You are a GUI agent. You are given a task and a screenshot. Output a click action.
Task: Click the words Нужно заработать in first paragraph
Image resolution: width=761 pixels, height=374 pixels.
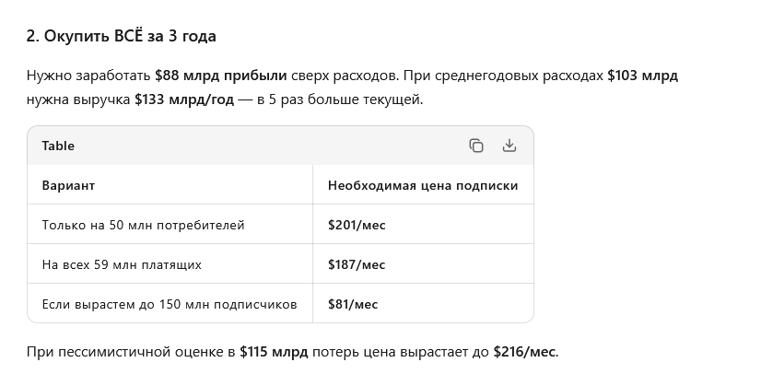[88, 76]
